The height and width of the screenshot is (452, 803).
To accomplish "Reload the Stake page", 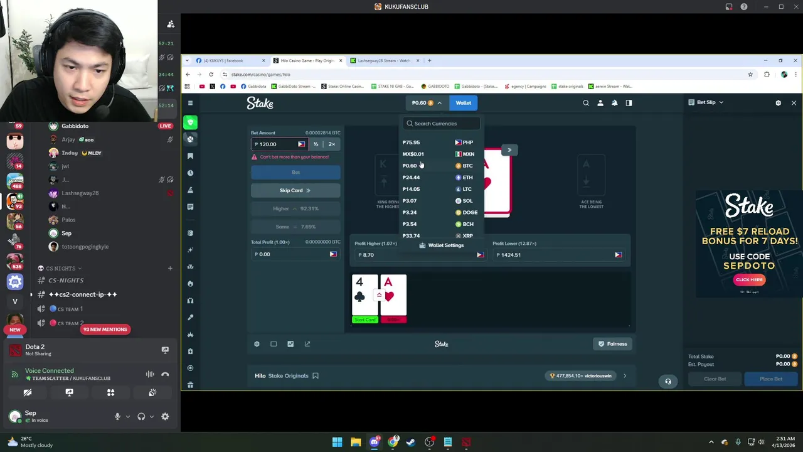I will click(211, 74).
